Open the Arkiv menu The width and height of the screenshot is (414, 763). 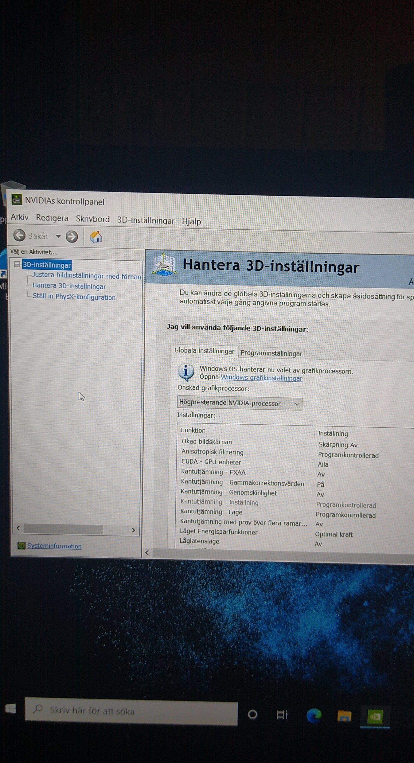(20, 217)
